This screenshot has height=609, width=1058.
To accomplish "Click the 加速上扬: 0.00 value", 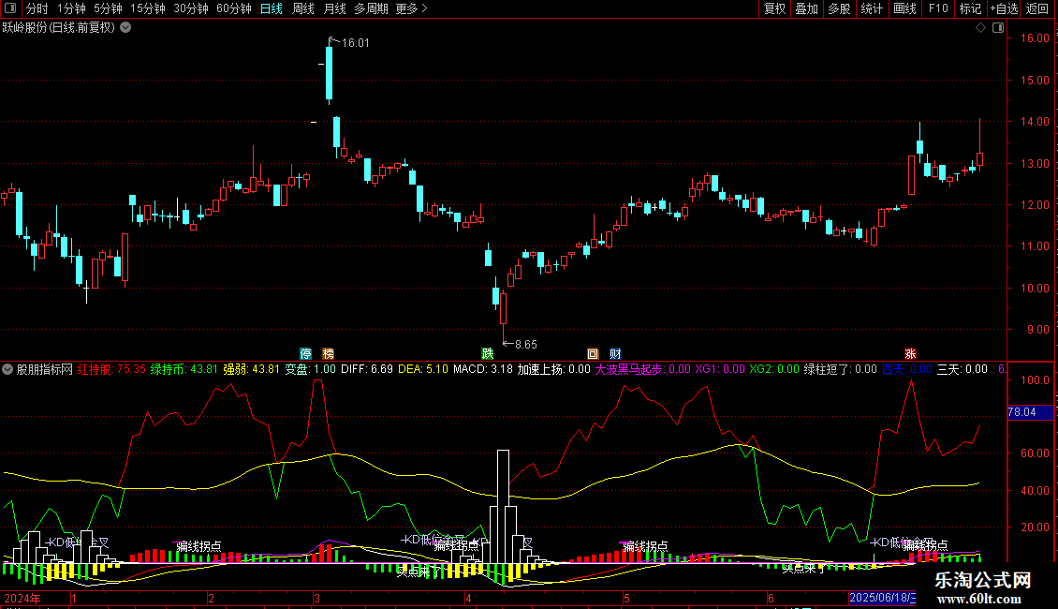I will (554, 369).
